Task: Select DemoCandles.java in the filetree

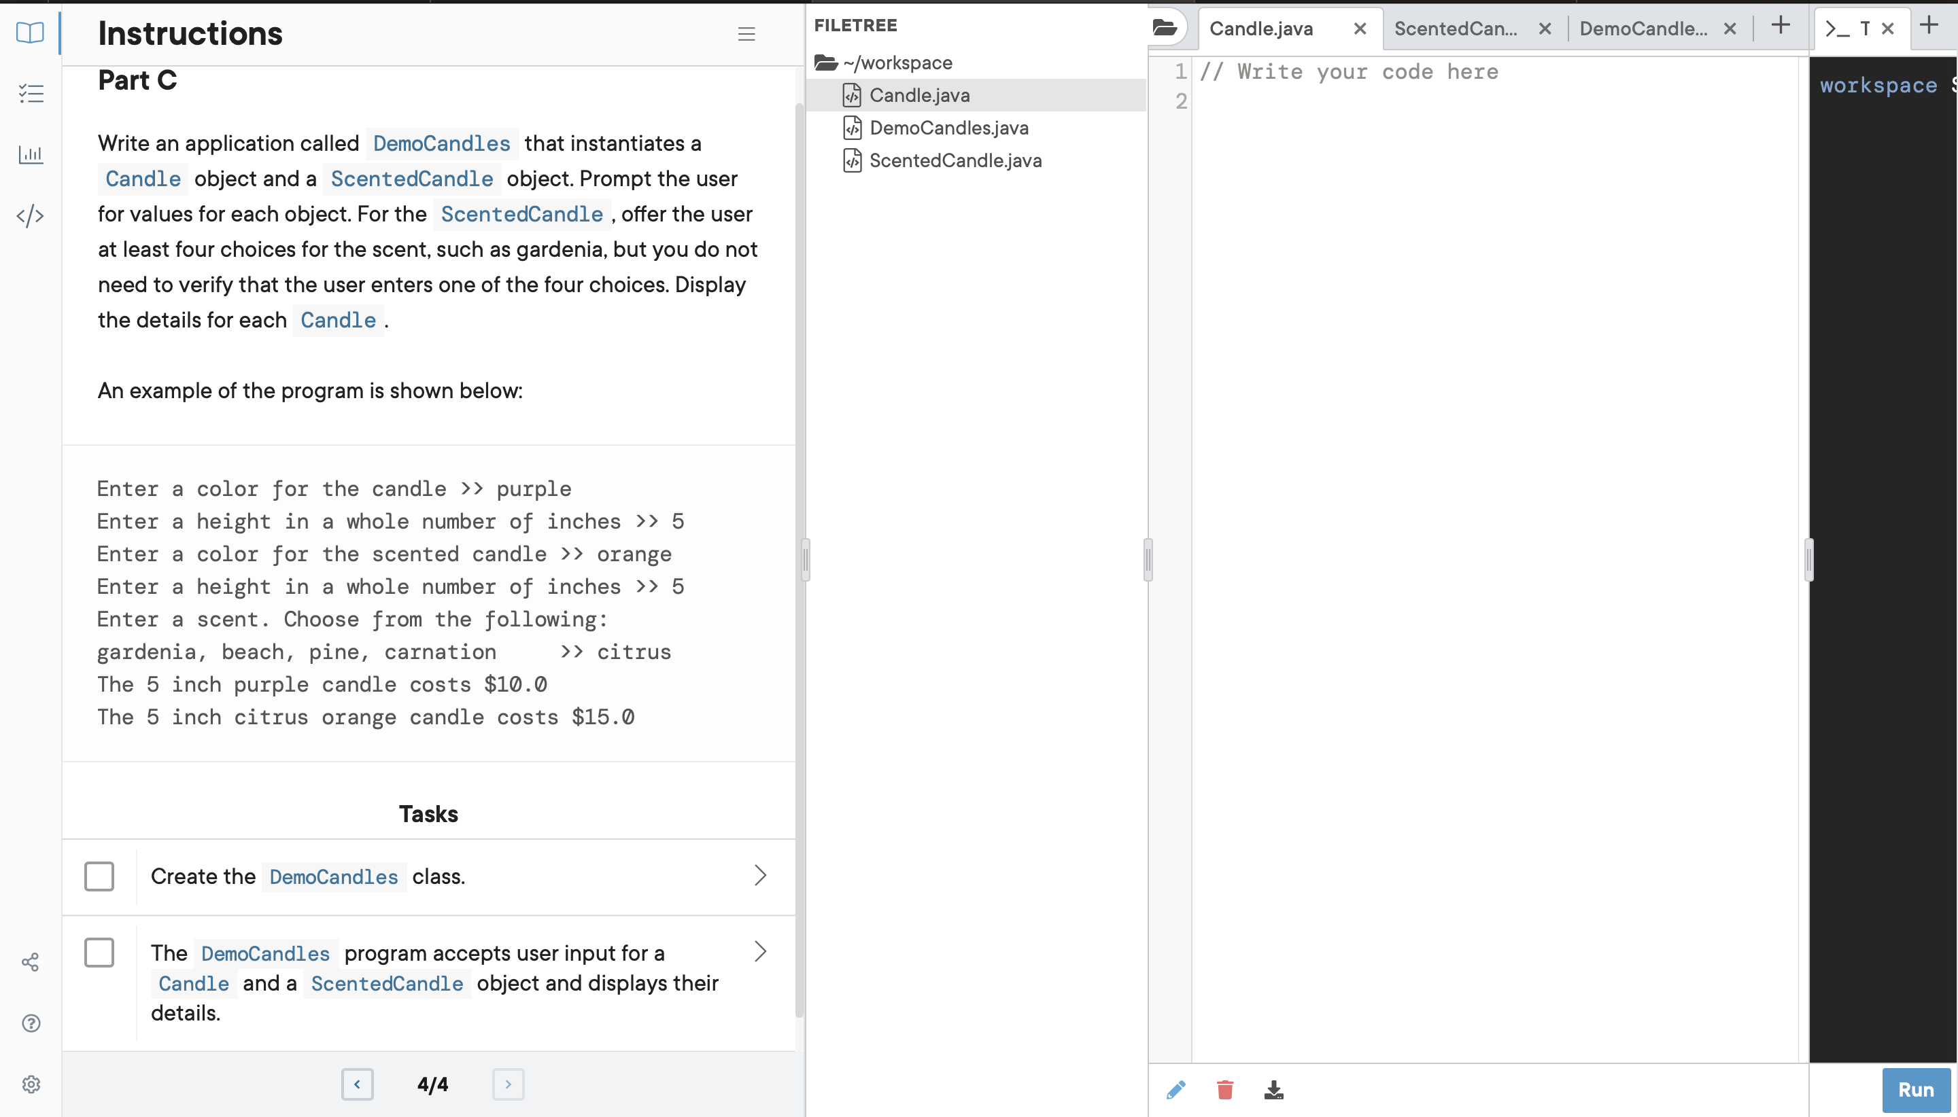Action: [x=948, y=127]
